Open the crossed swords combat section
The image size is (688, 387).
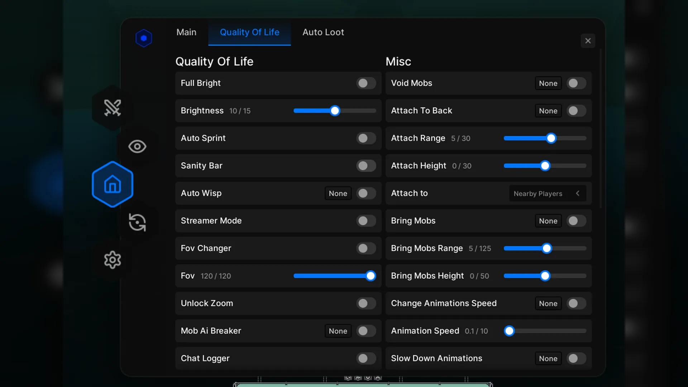tap(113, 107)
